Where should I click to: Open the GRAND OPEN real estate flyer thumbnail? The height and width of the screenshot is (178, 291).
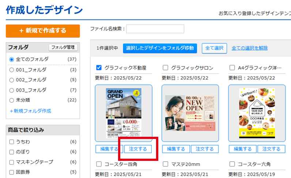tap(124, 113)
